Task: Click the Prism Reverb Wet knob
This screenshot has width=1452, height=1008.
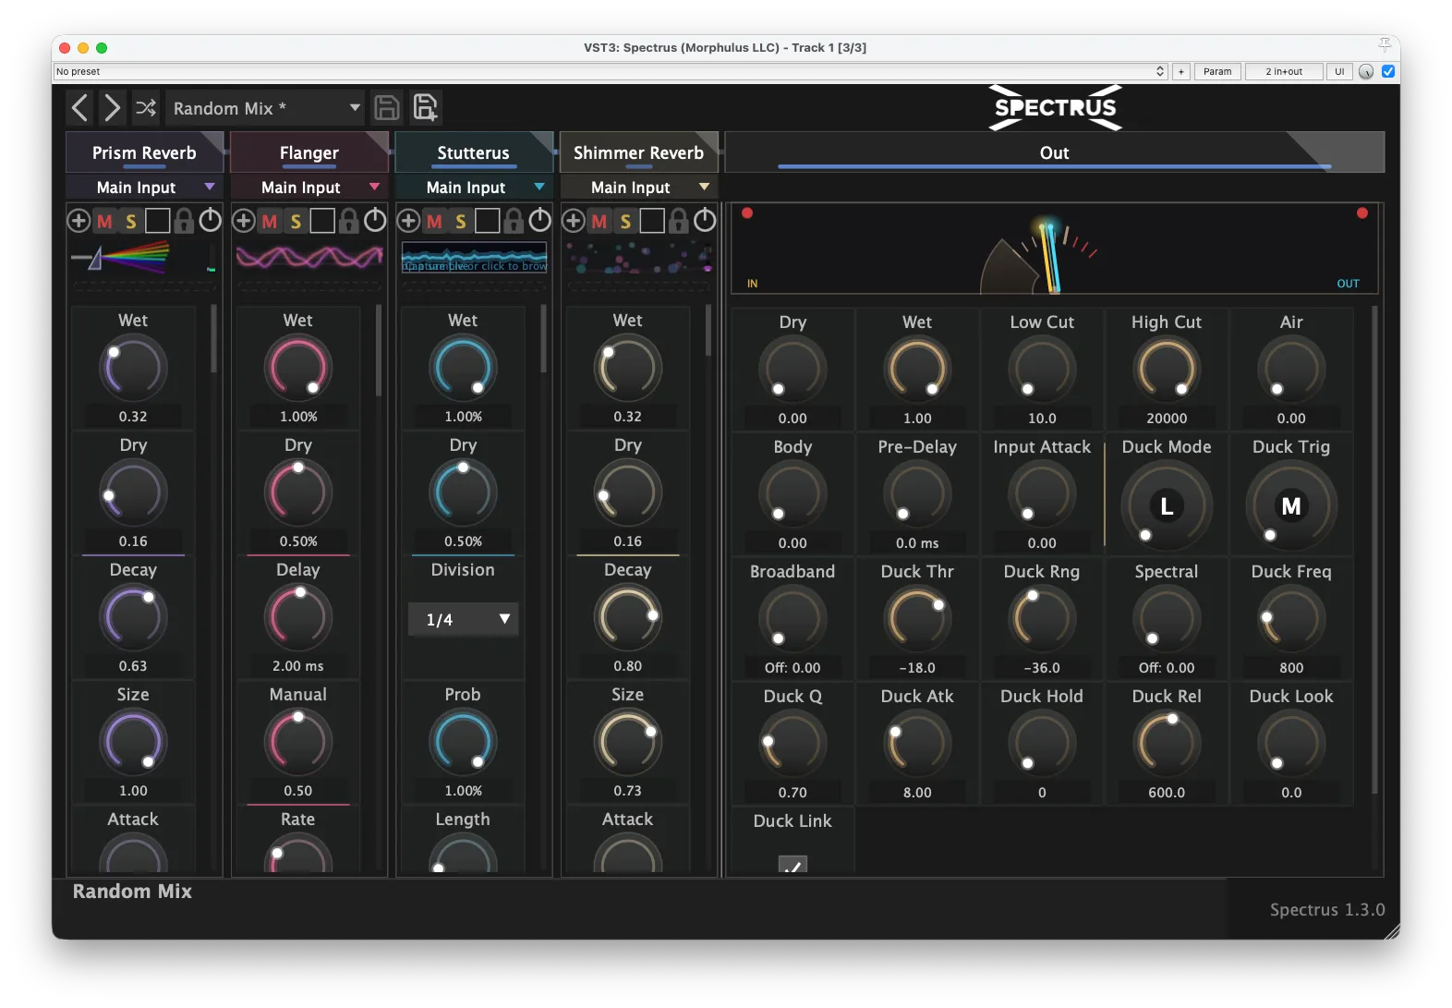Action: point(133,368)
